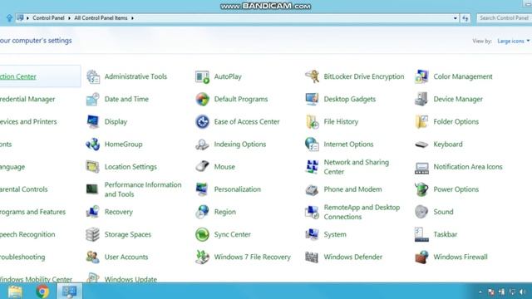Expand the address bar history dropdown arrow
532x299 pixels.
456,18
